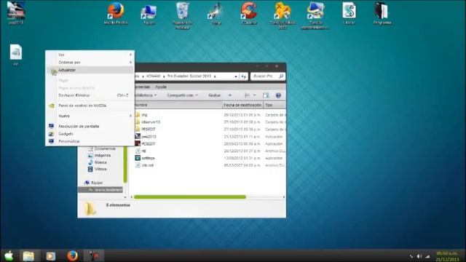The width and height of the screenshot is (466, 262).
Task: Open Gadgets from the context menu
Action: click(x=90, y=134)
